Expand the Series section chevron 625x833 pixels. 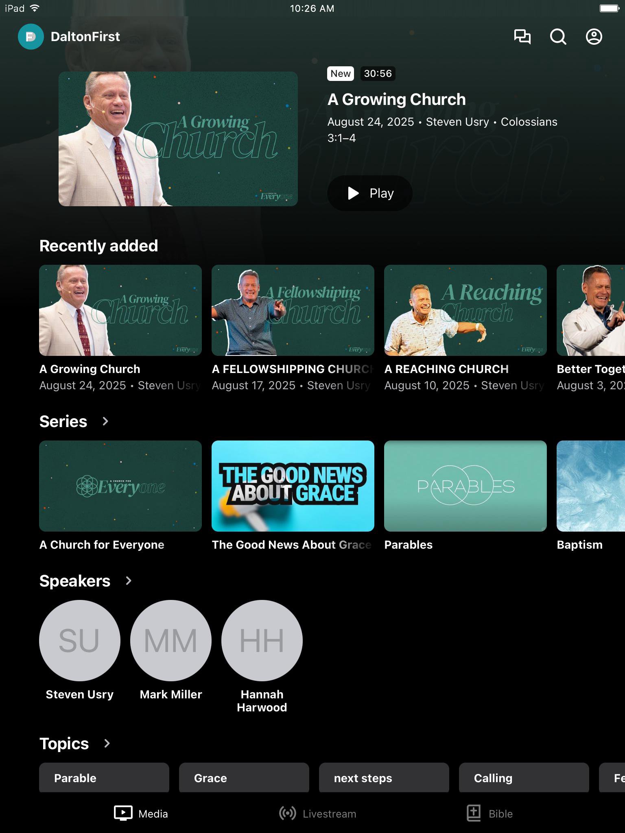pyautogui.click(x=105, y=421)
